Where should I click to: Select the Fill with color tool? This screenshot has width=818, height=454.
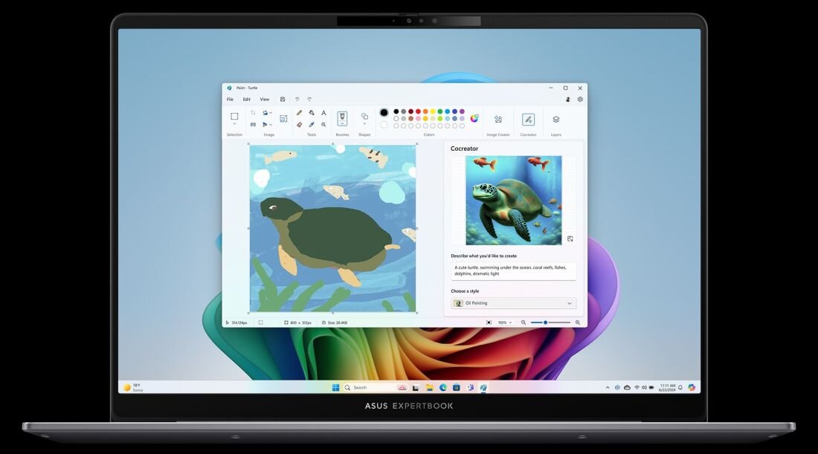pos(312,113)
